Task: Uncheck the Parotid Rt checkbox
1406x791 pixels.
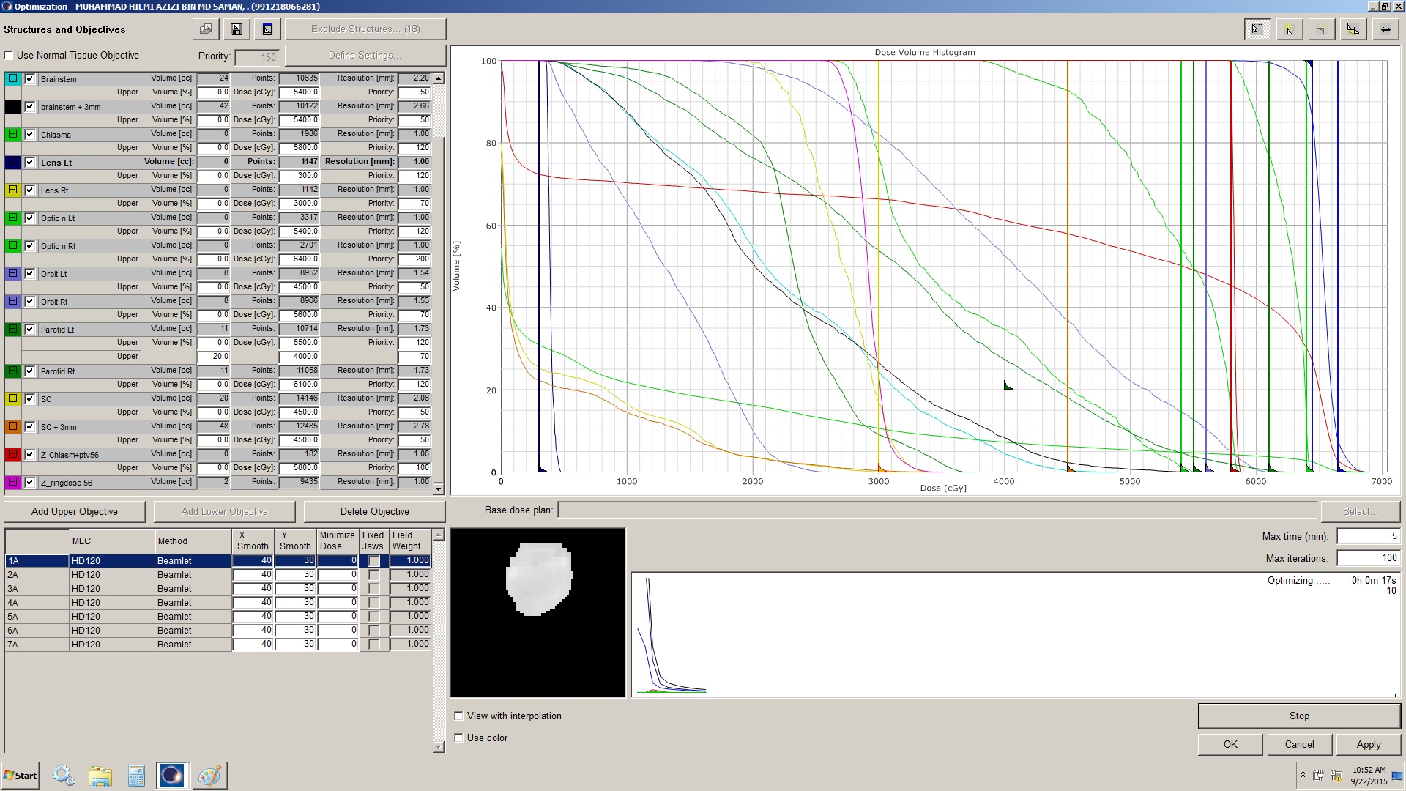Action: 30,371
